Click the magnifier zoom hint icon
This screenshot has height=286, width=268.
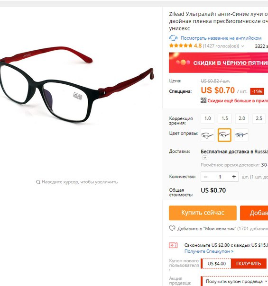click(x=38, y=182)
